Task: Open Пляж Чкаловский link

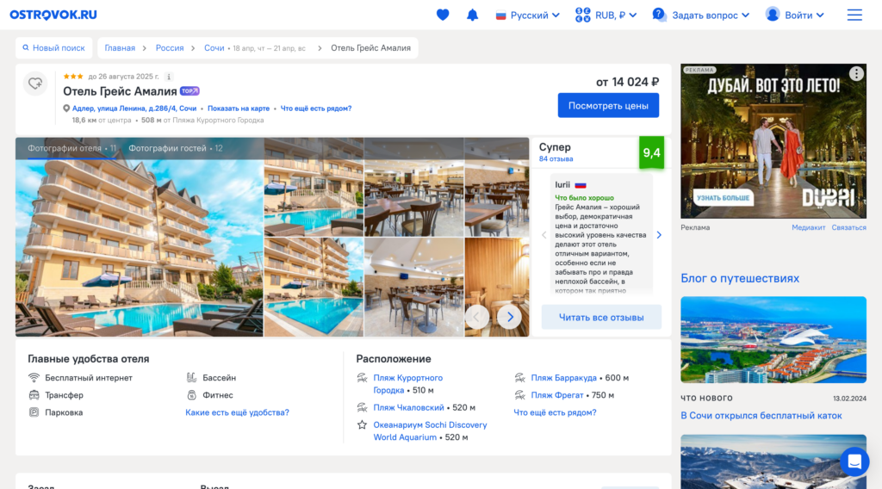Action: [408, 407]
